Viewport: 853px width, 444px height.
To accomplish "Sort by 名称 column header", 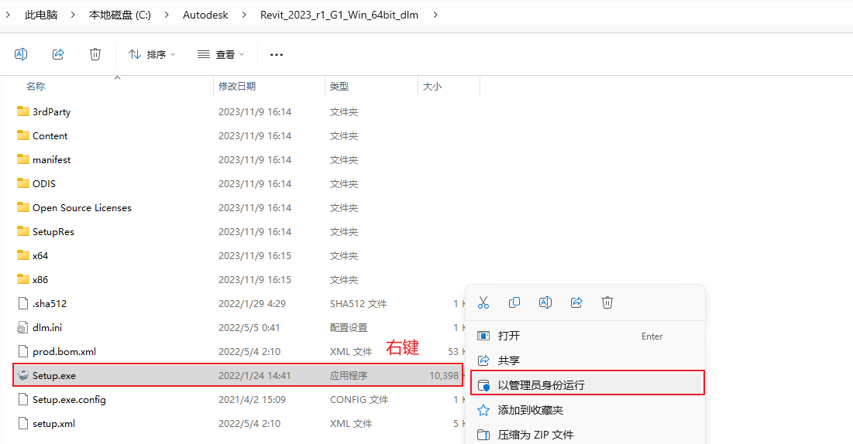I will pos(36,87).
